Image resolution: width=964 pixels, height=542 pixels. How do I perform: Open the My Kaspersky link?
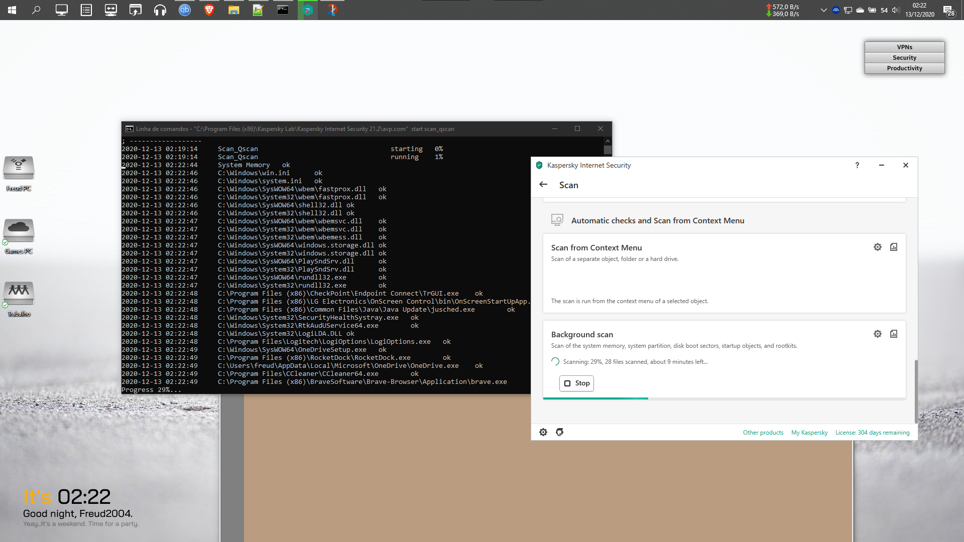coord(809,433)
